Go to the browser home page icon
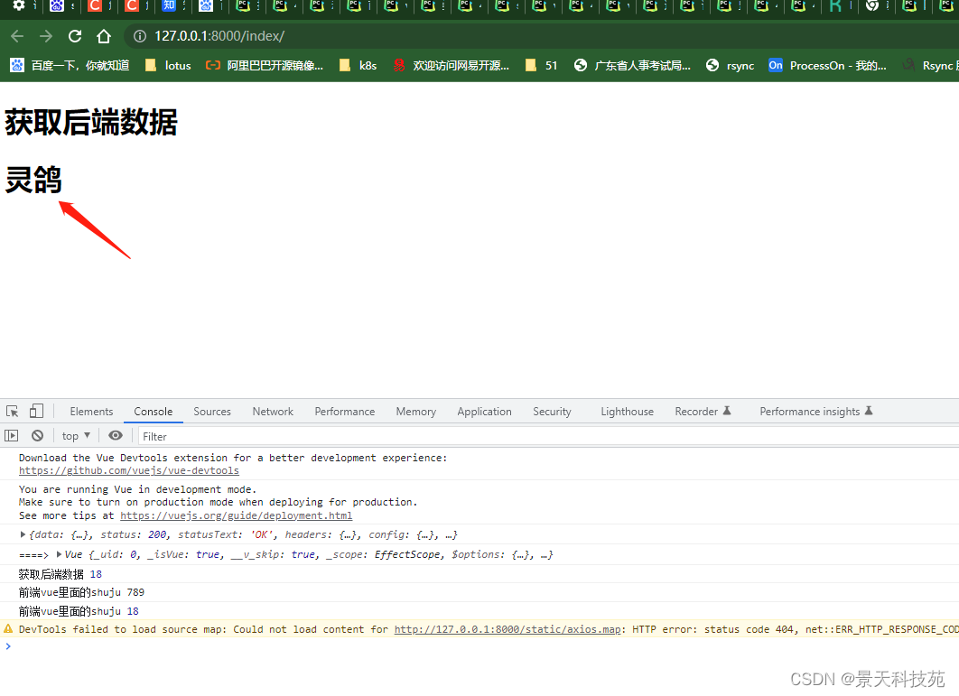The height and width of the screenshot is (696, 959). [104, 36]
